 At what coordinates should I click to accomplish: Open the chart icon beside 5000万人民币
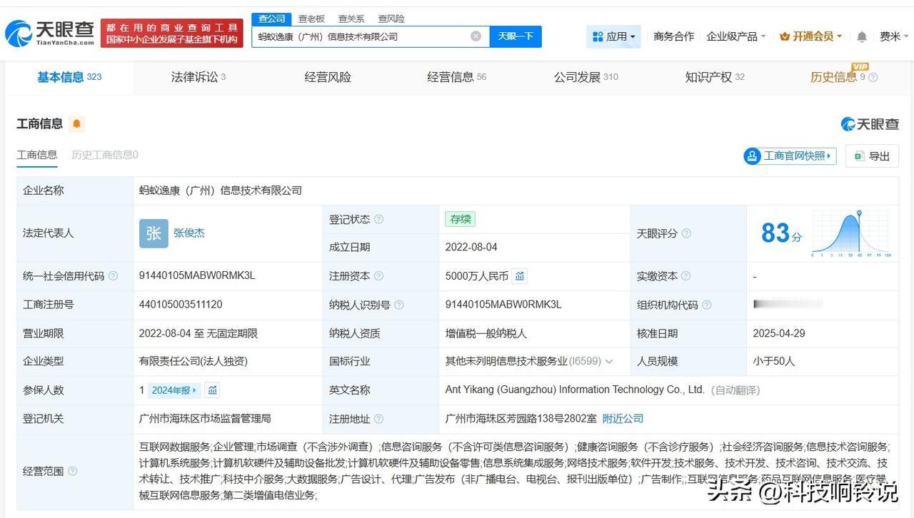[520, 276]
